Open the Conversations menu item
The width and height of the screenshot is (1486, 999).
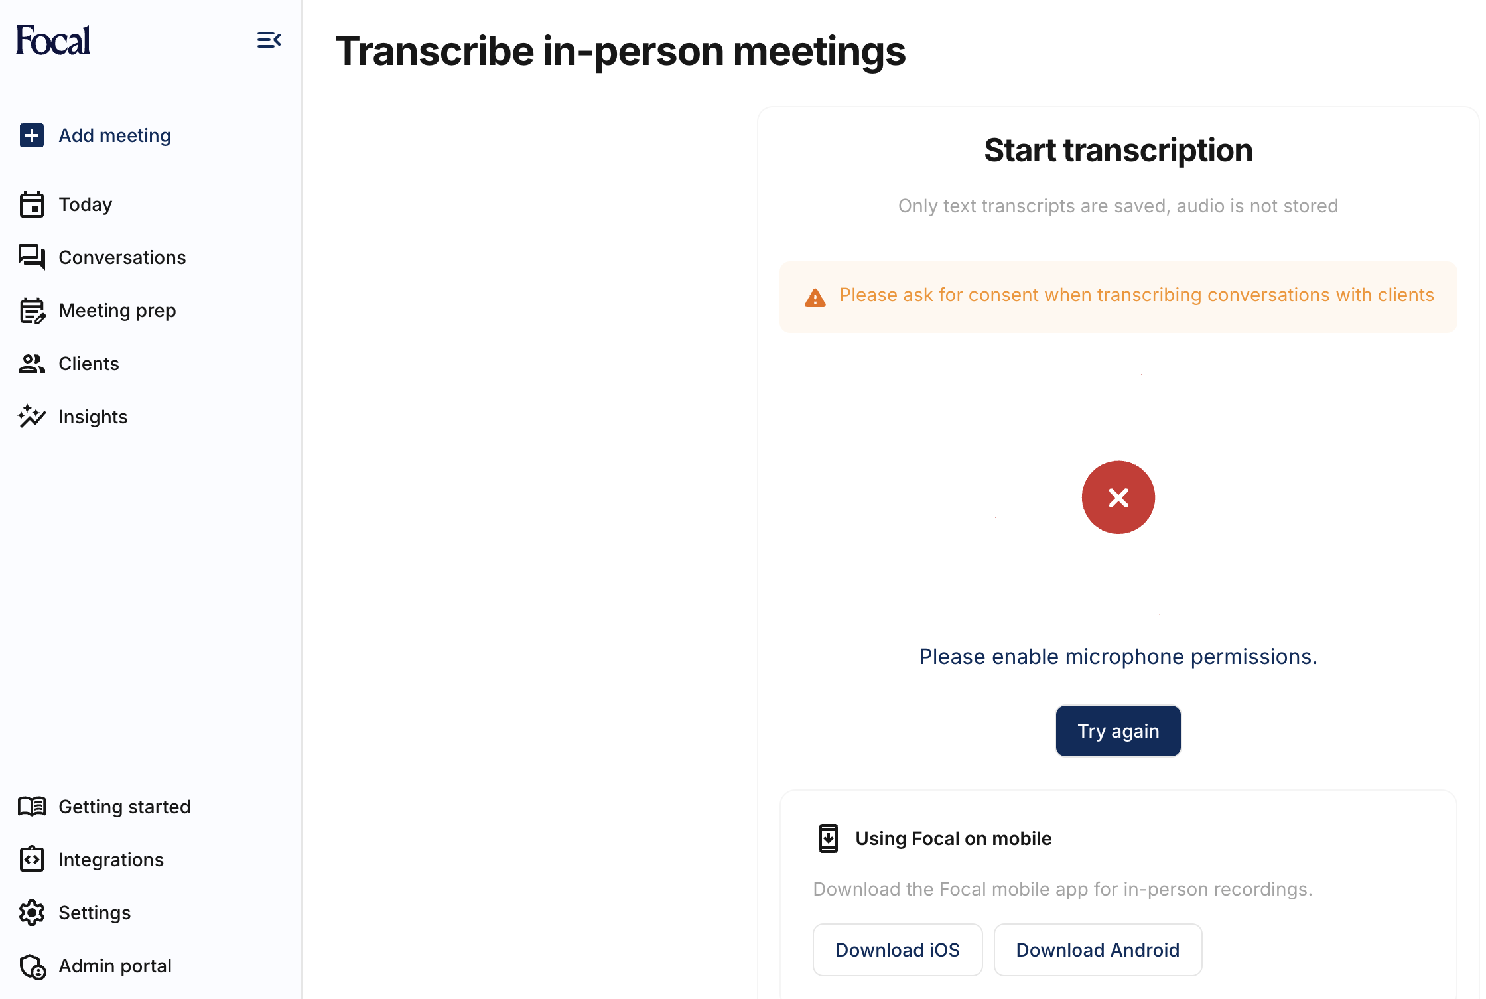coord(122,257)
